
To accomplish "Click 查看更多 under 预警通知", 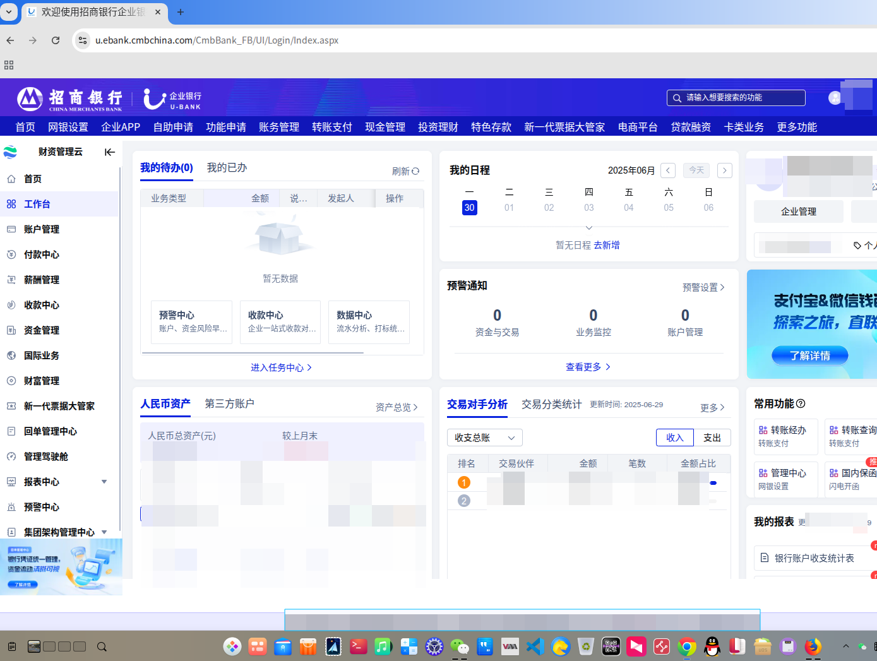I will click(x=588, y=367).
